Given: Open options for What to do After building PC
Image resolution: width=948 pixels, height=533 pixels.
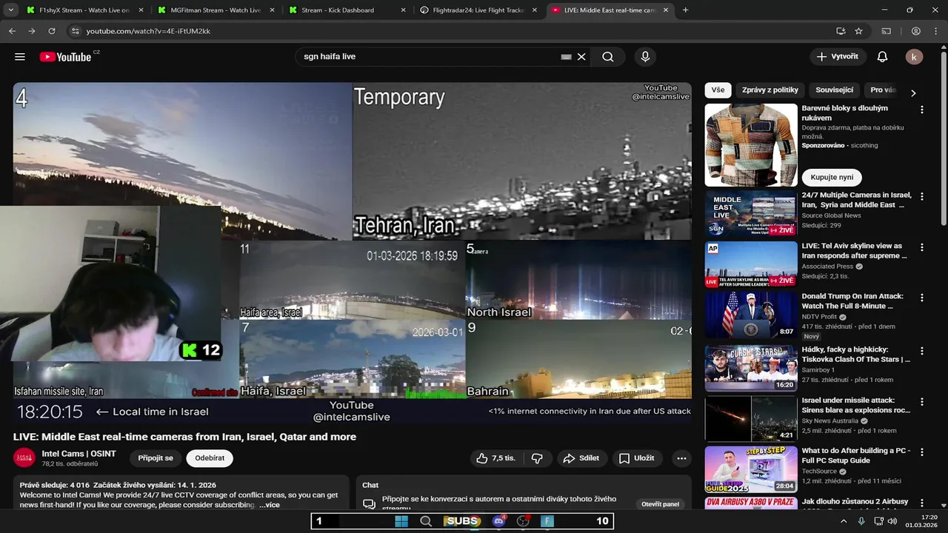Looking at the screenshot, I should coord(922,452).
